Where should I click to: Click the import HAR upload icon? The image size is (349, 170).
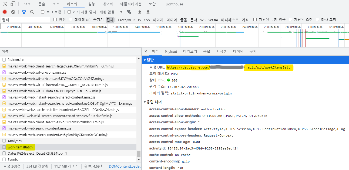[140, 12]
